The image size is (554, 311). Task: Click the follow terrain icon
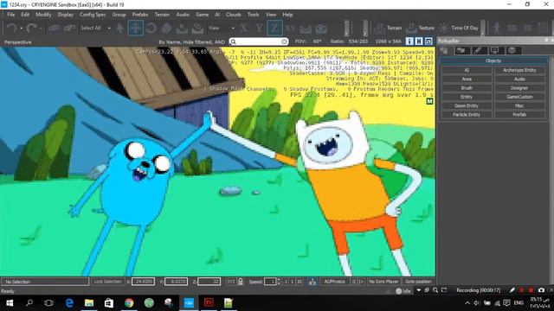(x=306, y=29)
